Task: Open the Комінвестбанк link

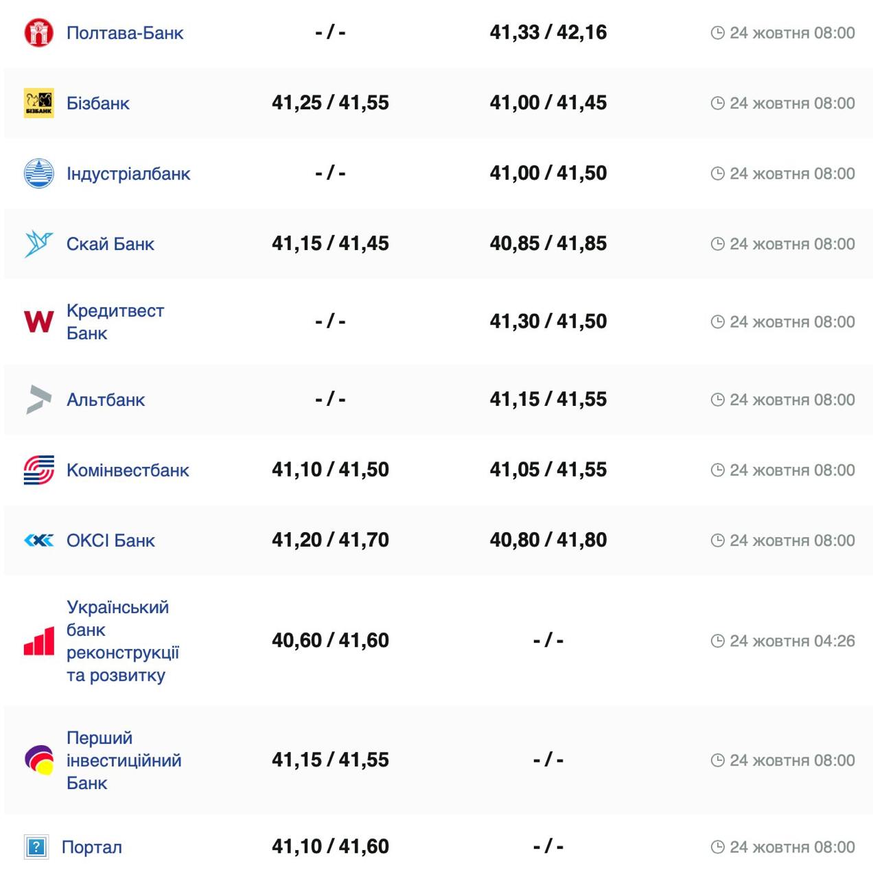Action: tap(128, 470)
